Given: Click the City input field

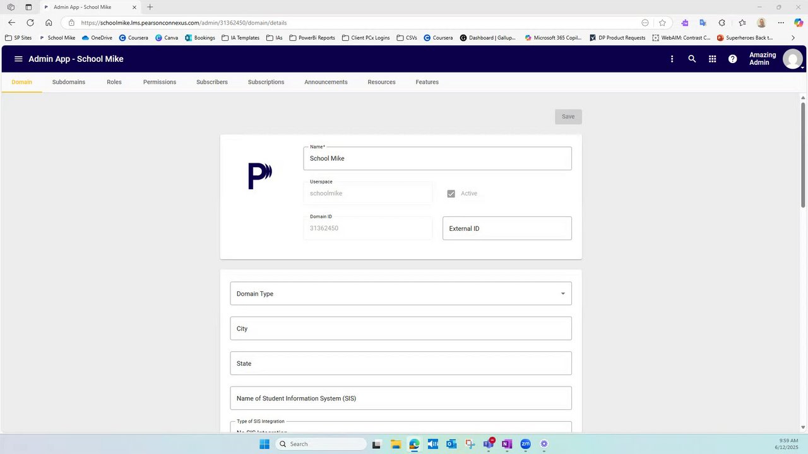Looking at the screenshot, I should pyautogui.click(x=401, y=329).
